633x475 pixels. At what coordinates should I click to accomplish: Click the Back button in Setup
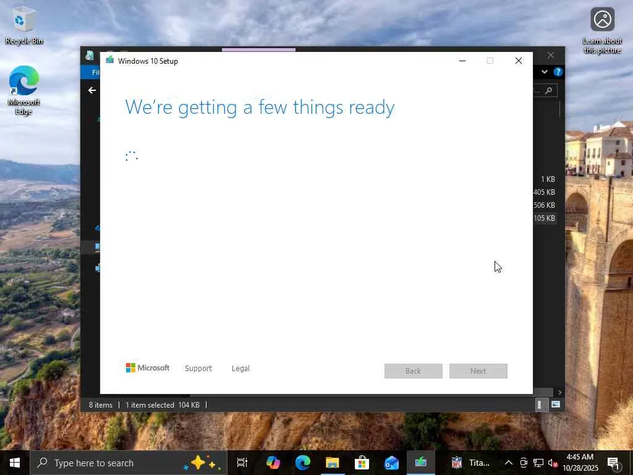(414, 371)
